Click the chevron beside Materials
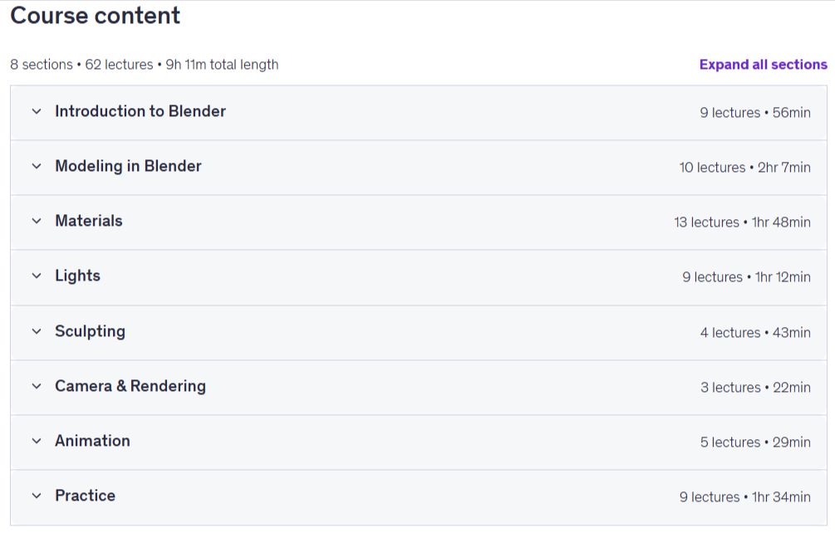 pyautogui.click(x=37, y=222)
